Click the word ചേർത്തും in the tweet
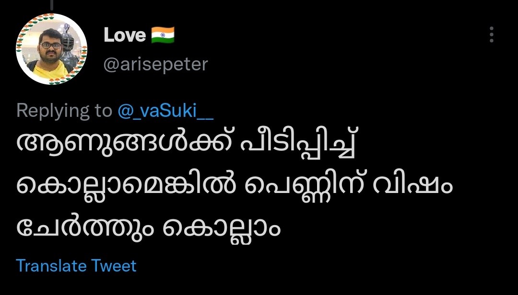518x295 pixels. tap(82, 227)
